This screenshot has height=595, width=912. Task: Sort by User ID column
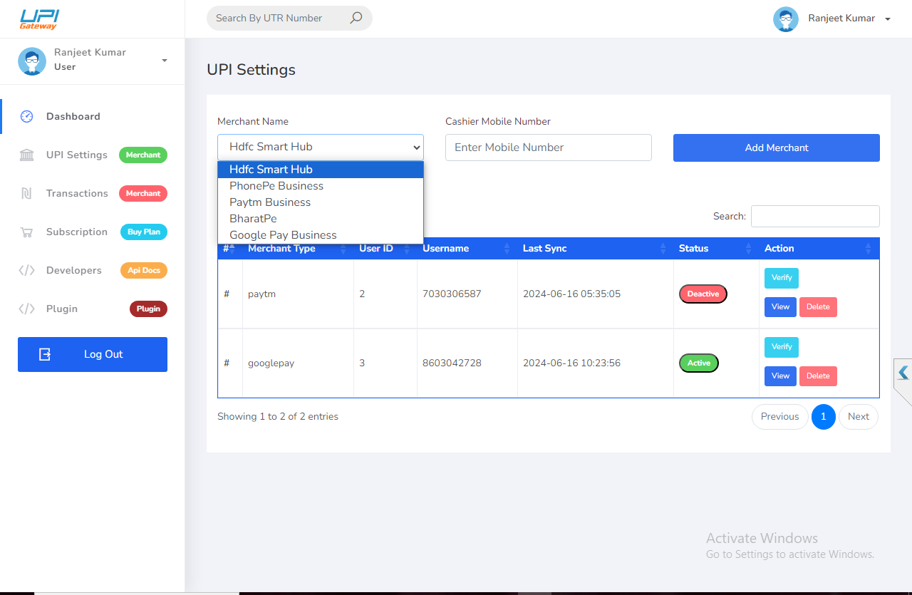tap(385, 248)
